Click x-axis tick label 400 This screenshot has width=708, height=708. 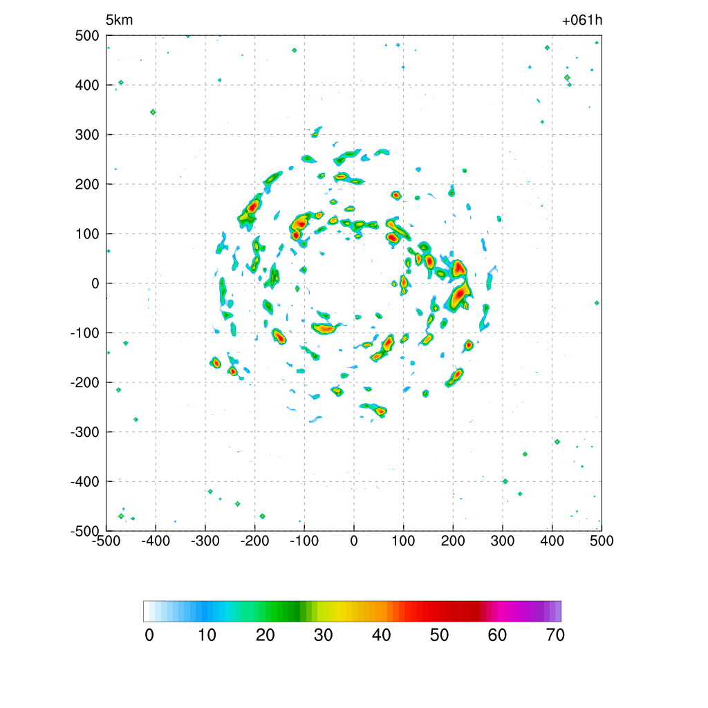pyautogui.click(x=552, y=541)
